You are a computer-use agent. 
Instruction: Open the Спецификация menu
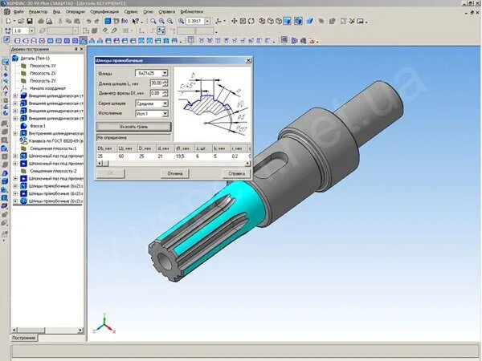coord(104,12)
